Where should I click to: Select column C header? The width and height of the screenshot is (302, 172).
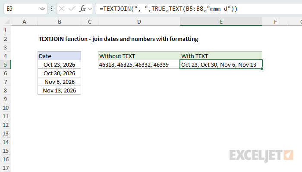click(90, 22)
